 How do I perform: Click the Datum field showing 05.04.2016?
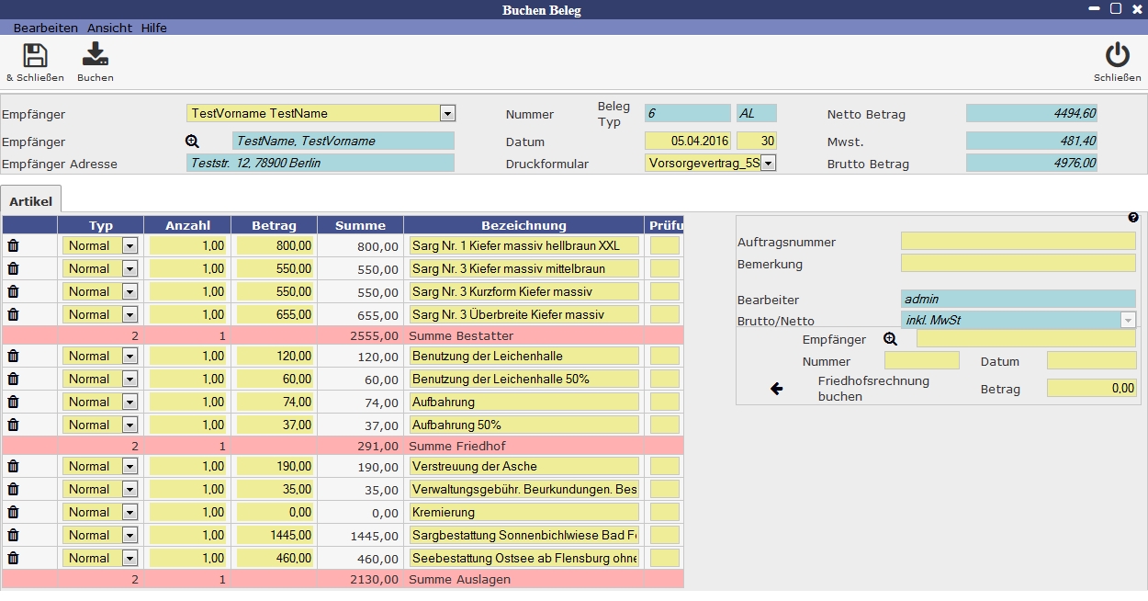click(x=688, y=142)
